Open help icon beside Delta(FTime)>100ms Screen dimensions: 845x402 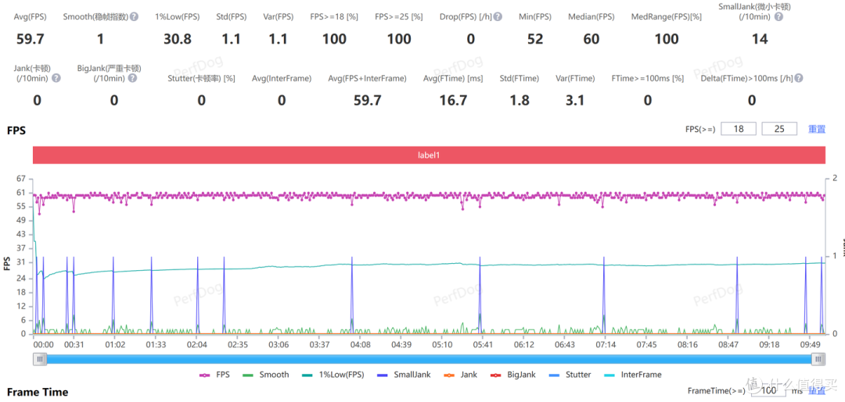[x=799, y=78]
